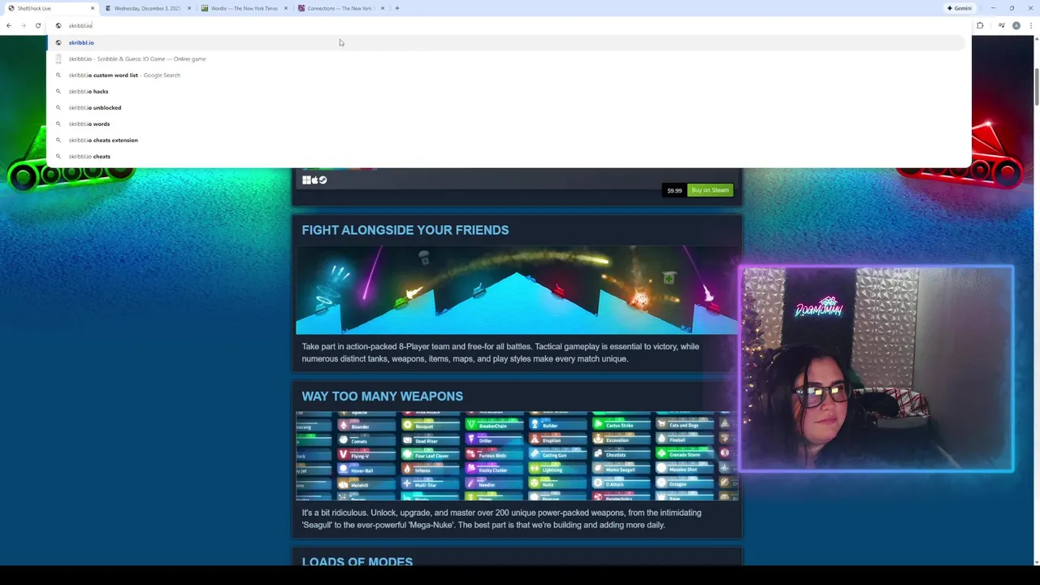Minimize the Chrome window

pyautogui.click(x=993, y=8)
